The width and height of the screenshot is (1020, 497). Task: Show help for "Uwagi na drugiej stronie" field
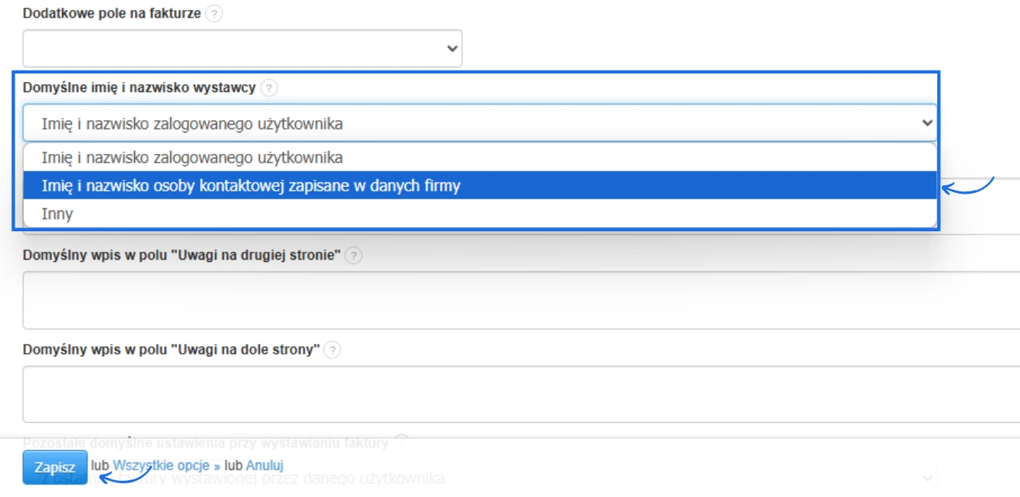pyautogui.click(x=353, y=256)
